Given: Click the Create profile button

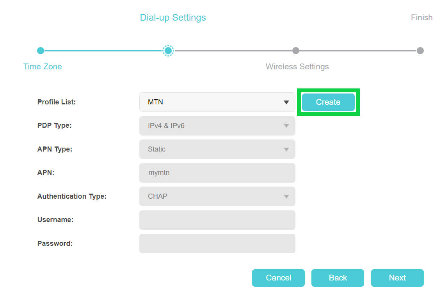Looking at the screenshot, I should tap(328, 102).
